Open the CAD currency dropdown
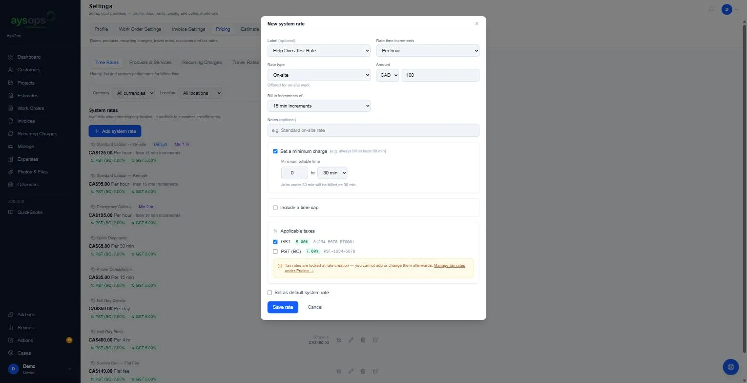This screenshot has width=747, height=383. [388, 75]
